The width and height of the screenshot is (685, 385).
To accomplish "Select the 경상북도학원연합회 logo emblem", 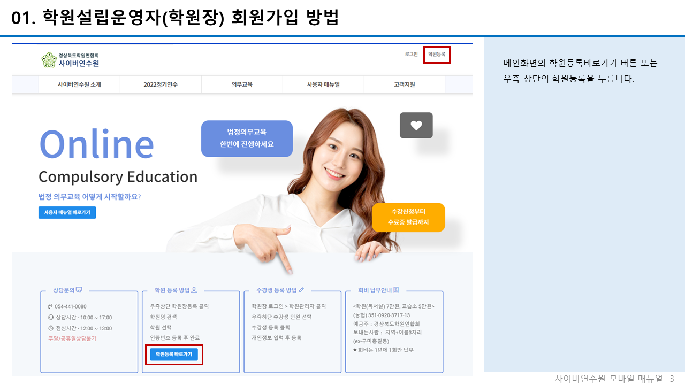I will point(49,59).
